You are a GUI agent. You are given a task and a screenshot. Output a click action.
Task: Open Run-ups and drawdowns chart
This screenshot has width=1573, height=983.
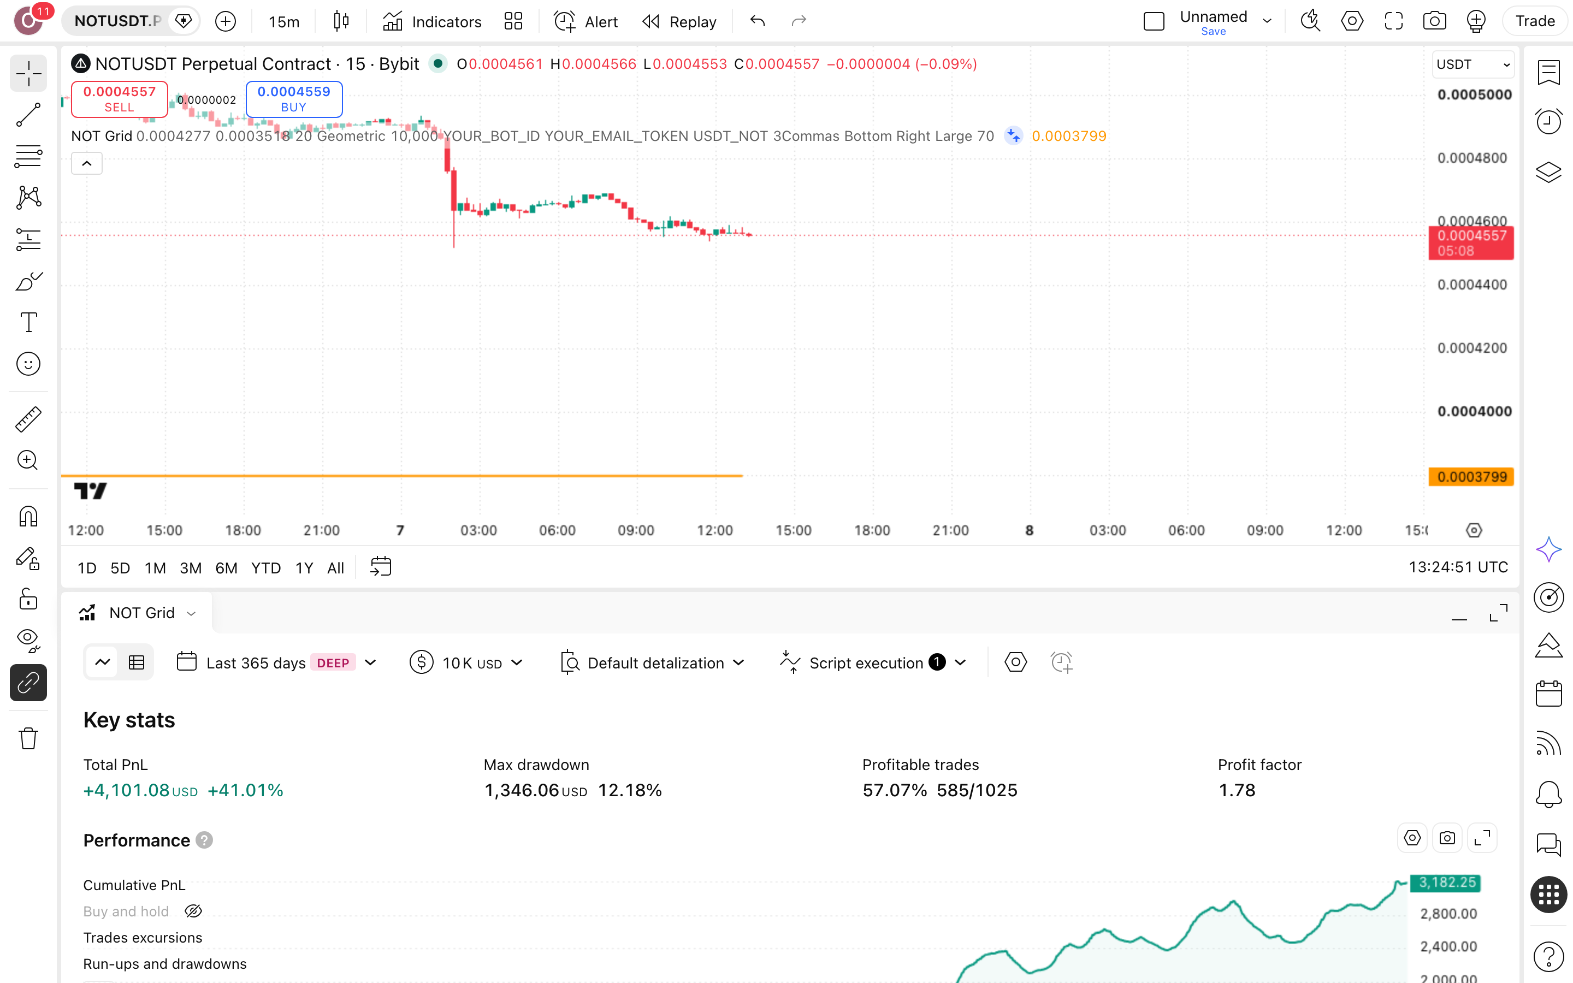tap(164, 963)
